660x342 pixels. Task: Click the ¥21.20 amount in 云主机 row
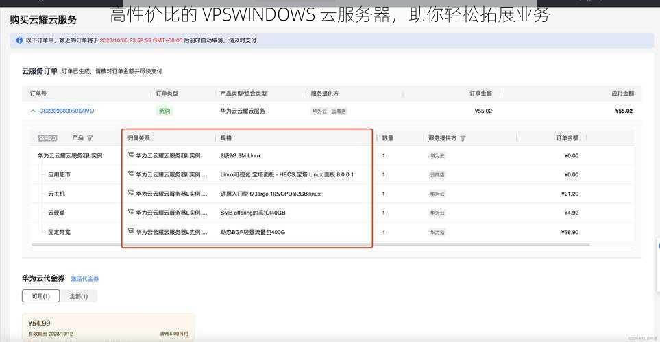[570, 194]
